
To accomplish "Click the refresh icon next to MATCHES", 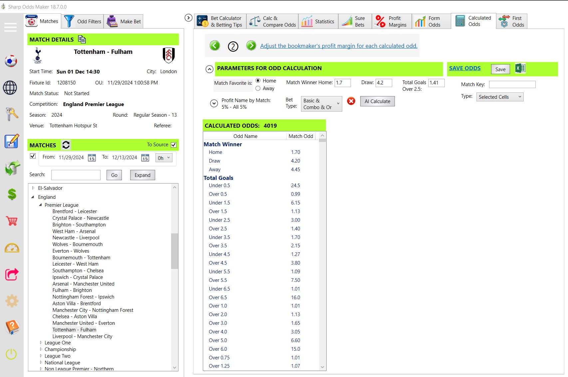I will point(66,145).
